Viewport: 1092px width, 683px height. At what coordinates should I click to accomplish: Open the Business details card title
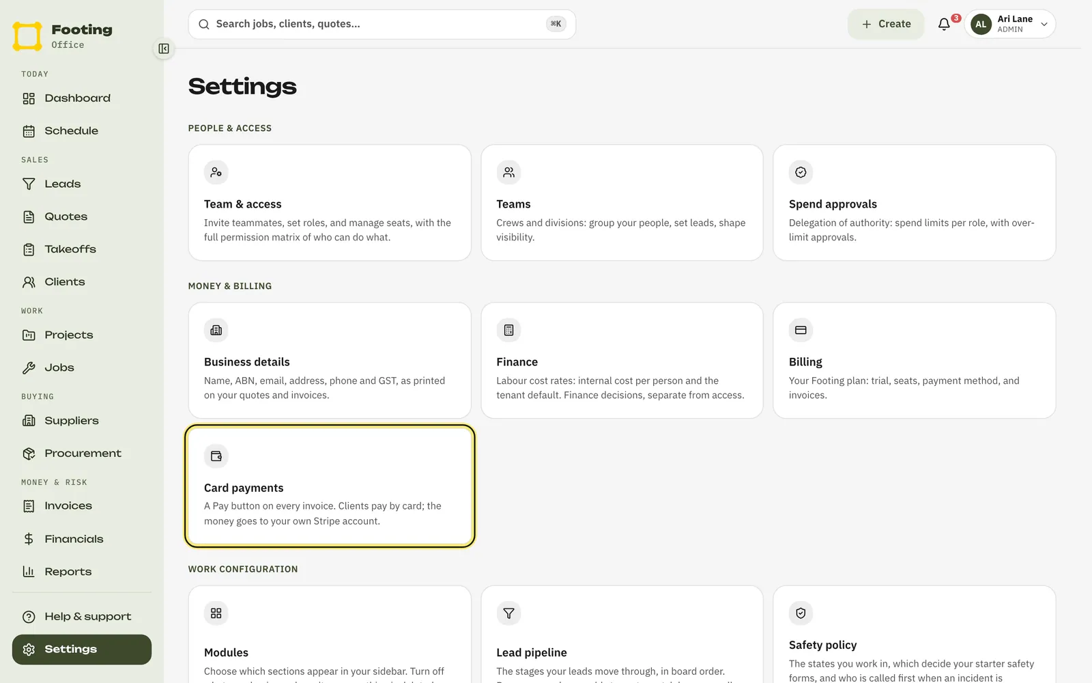pyautogui.click(x=247, y=362)
